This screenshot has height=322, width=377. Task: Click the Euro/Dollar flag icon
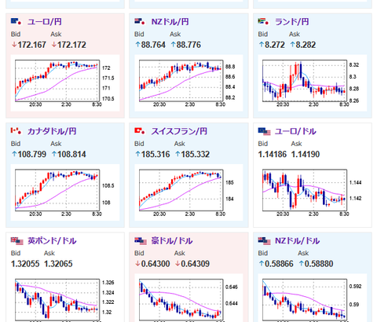pyautogui.click(x=264, y=131)
